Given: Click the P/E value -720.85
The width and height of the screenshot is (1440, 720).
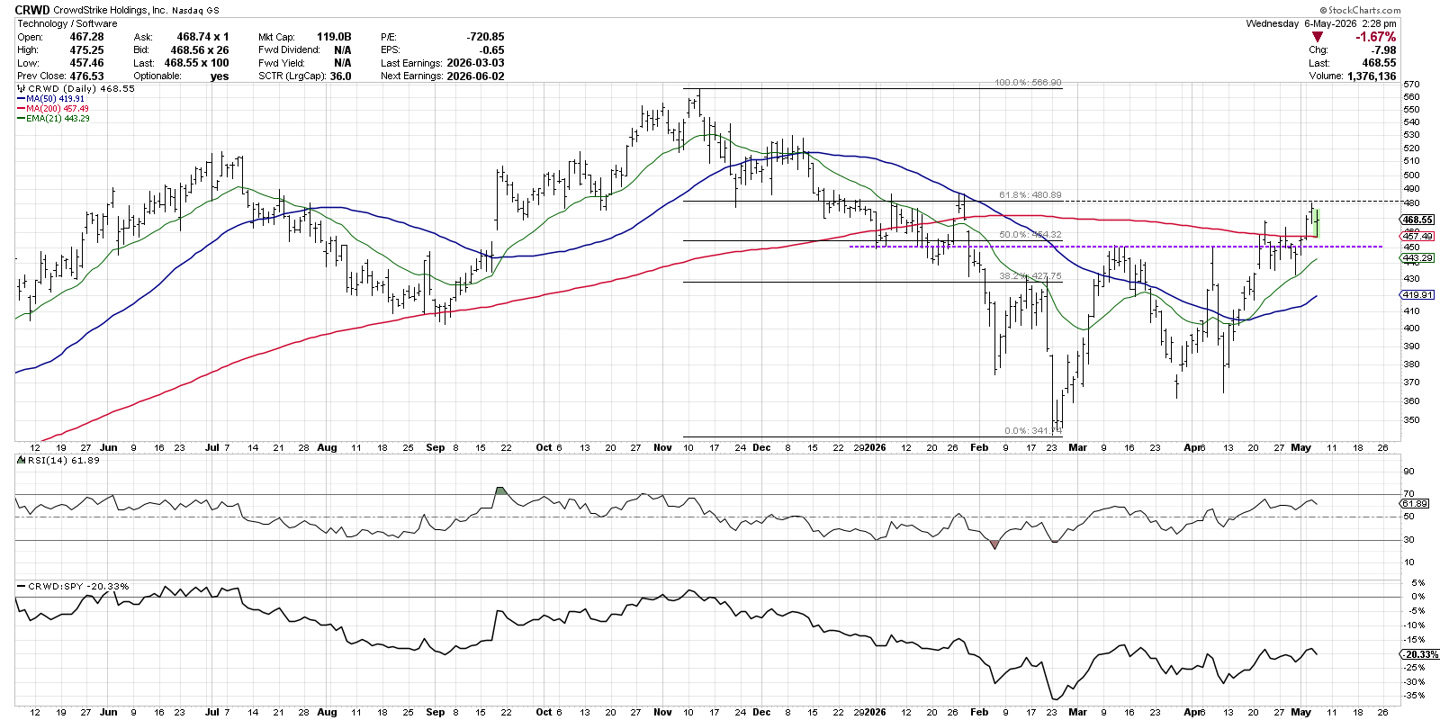Looking at the screenshot, I should click(486, 37).
